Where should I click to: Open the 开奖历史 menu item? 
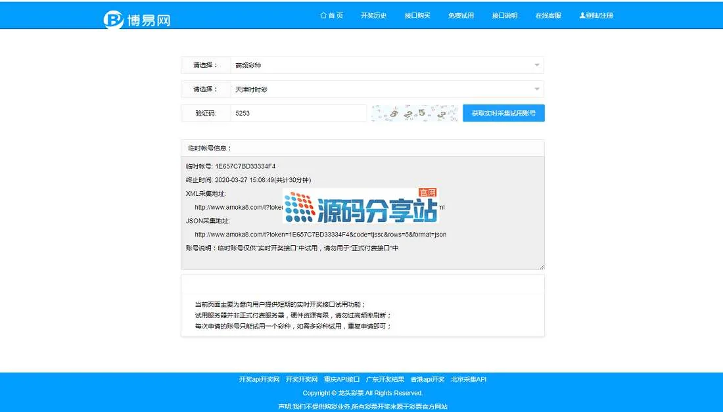click(x=373, y=15)
